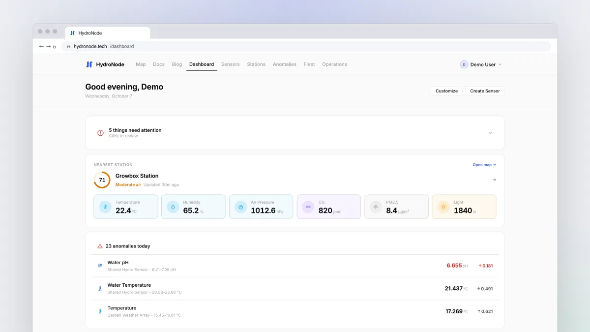Click the anomalies warning triangle icon
This screenshot has width=590, height=332.
coord(100,246)
